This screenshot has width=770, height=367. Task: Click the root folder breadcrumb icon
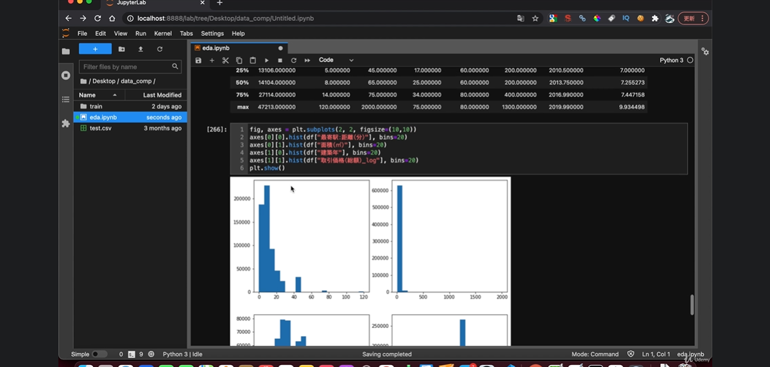83,81
